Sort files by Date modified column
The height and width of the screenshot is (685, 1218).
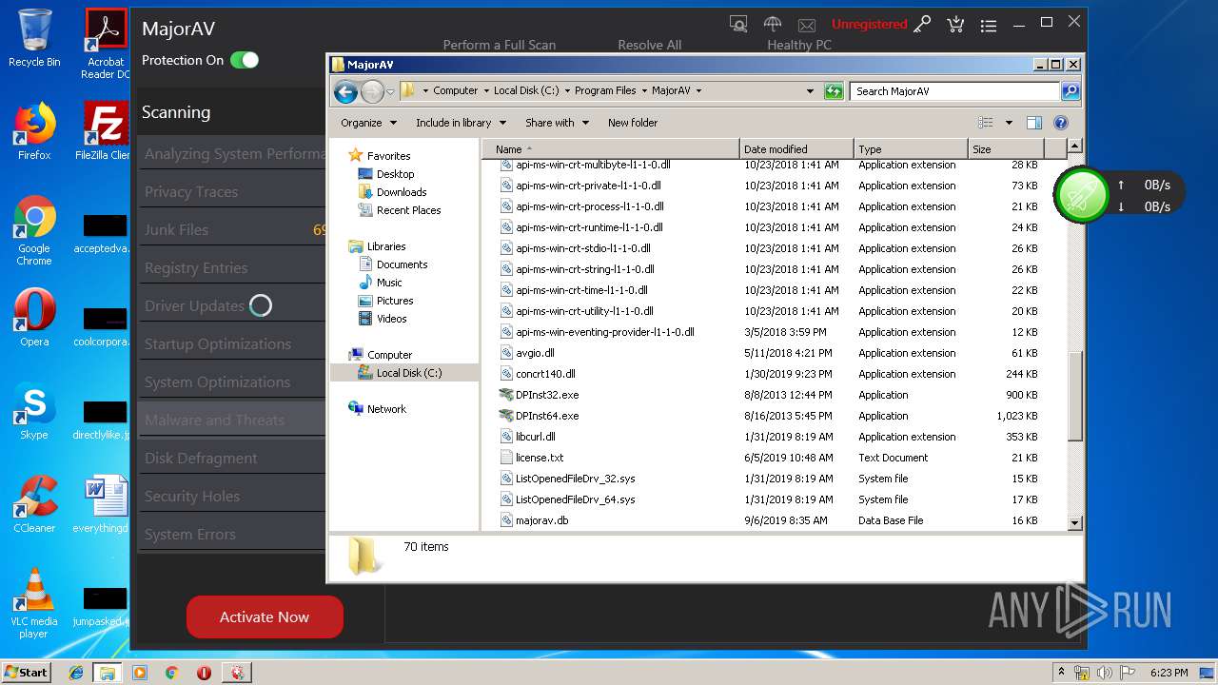point(796,149)
